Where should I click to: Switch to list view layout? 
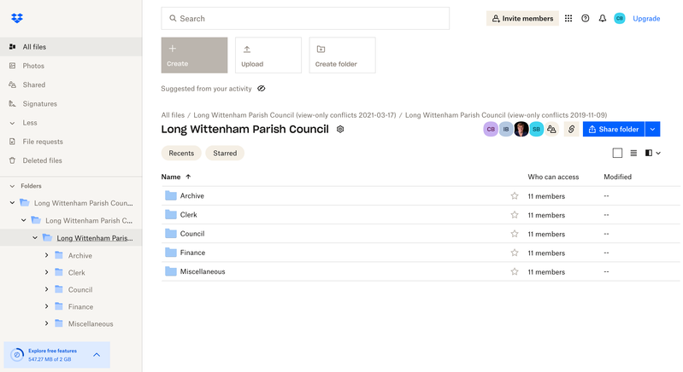coord(633,154)
